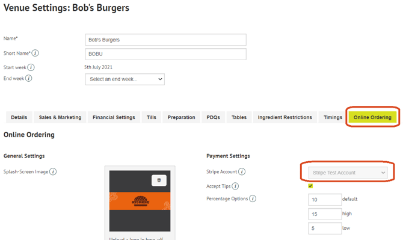This screenshot has height=240, width=403.
Task: Click the info icon next to Start week
Action: 31,67
